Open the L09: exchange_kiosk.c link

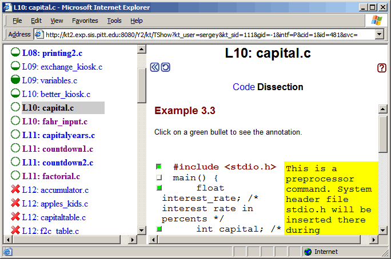[x=62, y=67]
